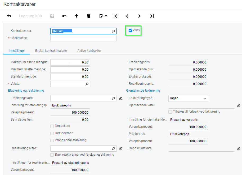This screenshot has height=175, width=242.
Task: Toggle Bruk reaktivering ved førstgangsaktivering checkbox
Action: pyautogui.click(x=52, y=155)
